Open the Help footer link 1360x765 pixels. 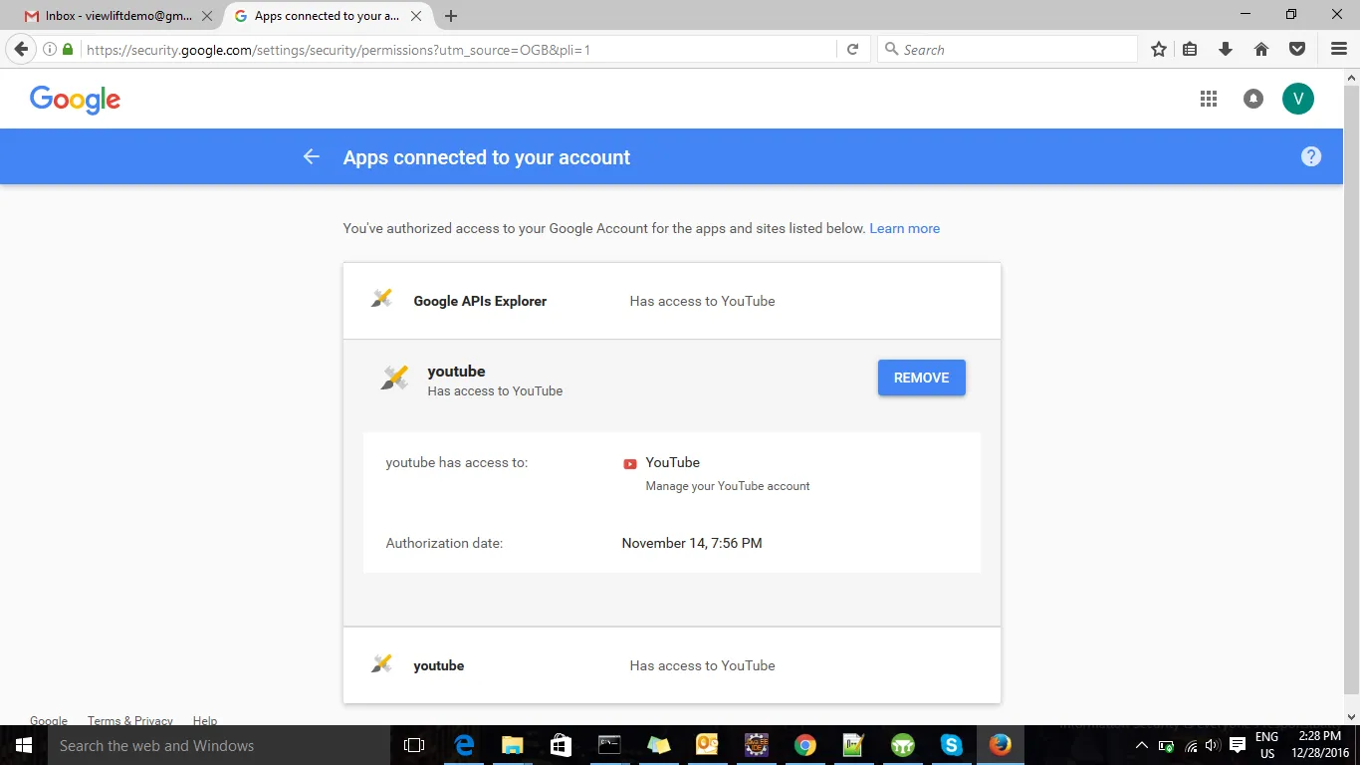(x=205, y=720)
